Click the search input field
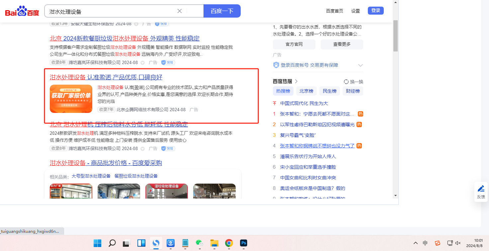 pos(111,11)
